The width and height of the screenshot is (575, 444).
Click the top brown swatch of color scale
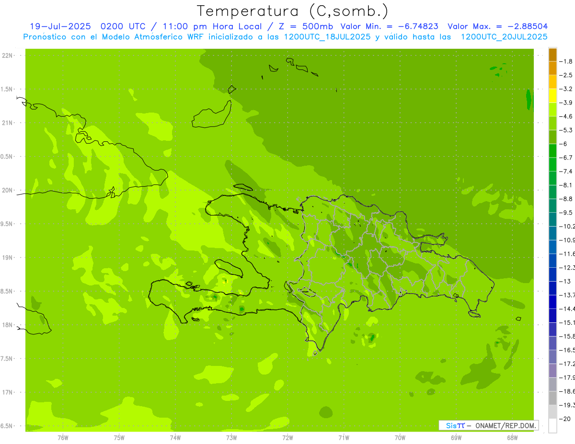pos(552,55)
